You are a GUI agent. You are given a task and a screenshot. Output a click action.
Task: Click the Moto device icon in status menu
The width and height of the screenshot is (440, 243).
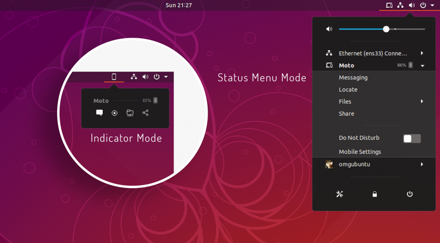[329, 65]
